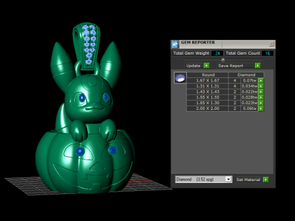
Task: Click the green arrow next to Set Material
Action: 265,179
